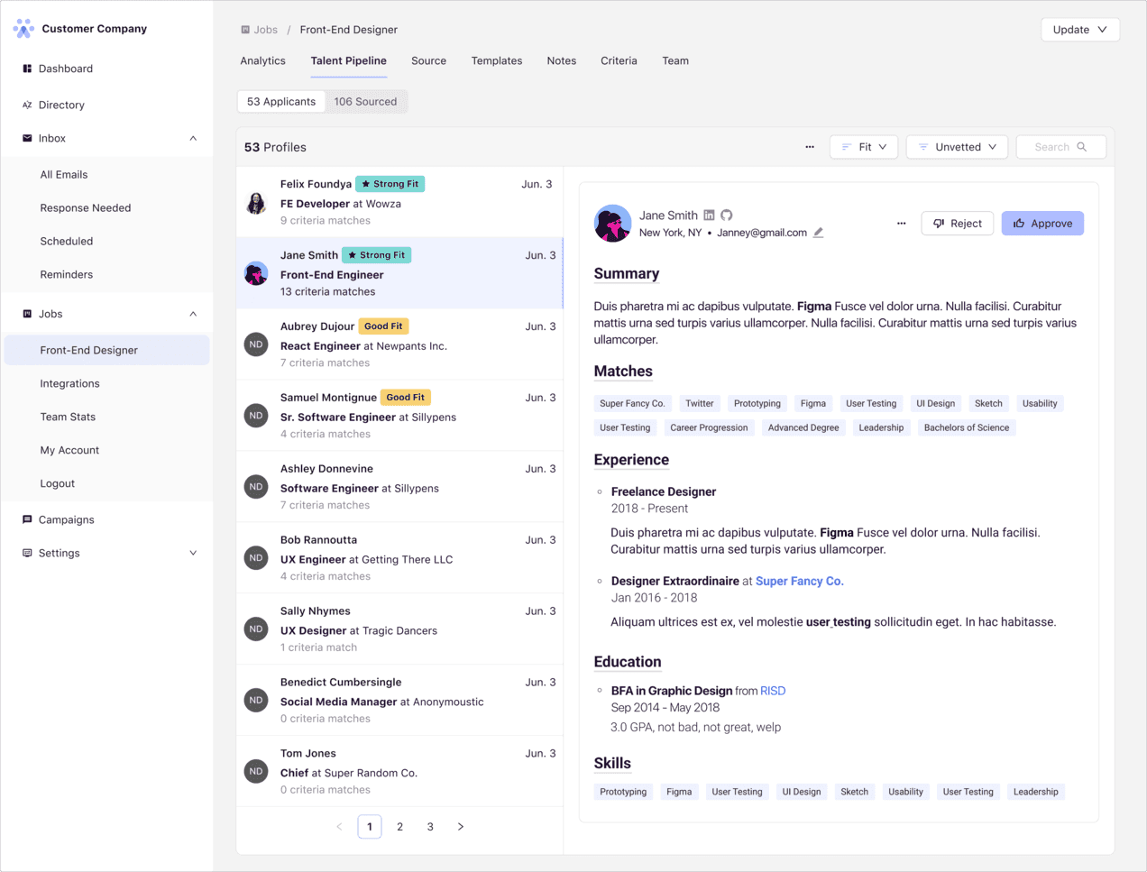Edit Jane Smith's email with pencil icon
This screenshot has width=1147, height=872.
pyautogui.click(x=819, y=232)
